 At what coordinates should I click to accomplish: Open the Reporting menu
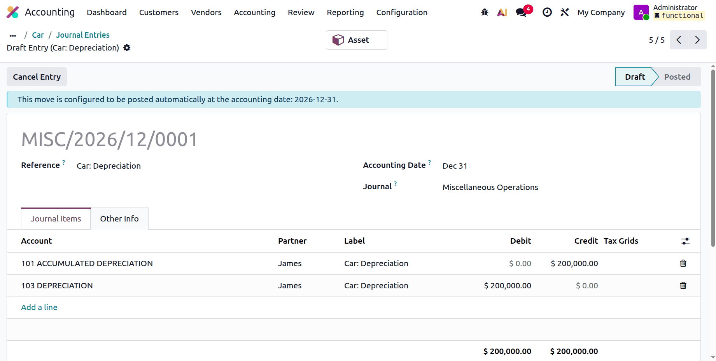pyautogui.click(x=345, y=12)
